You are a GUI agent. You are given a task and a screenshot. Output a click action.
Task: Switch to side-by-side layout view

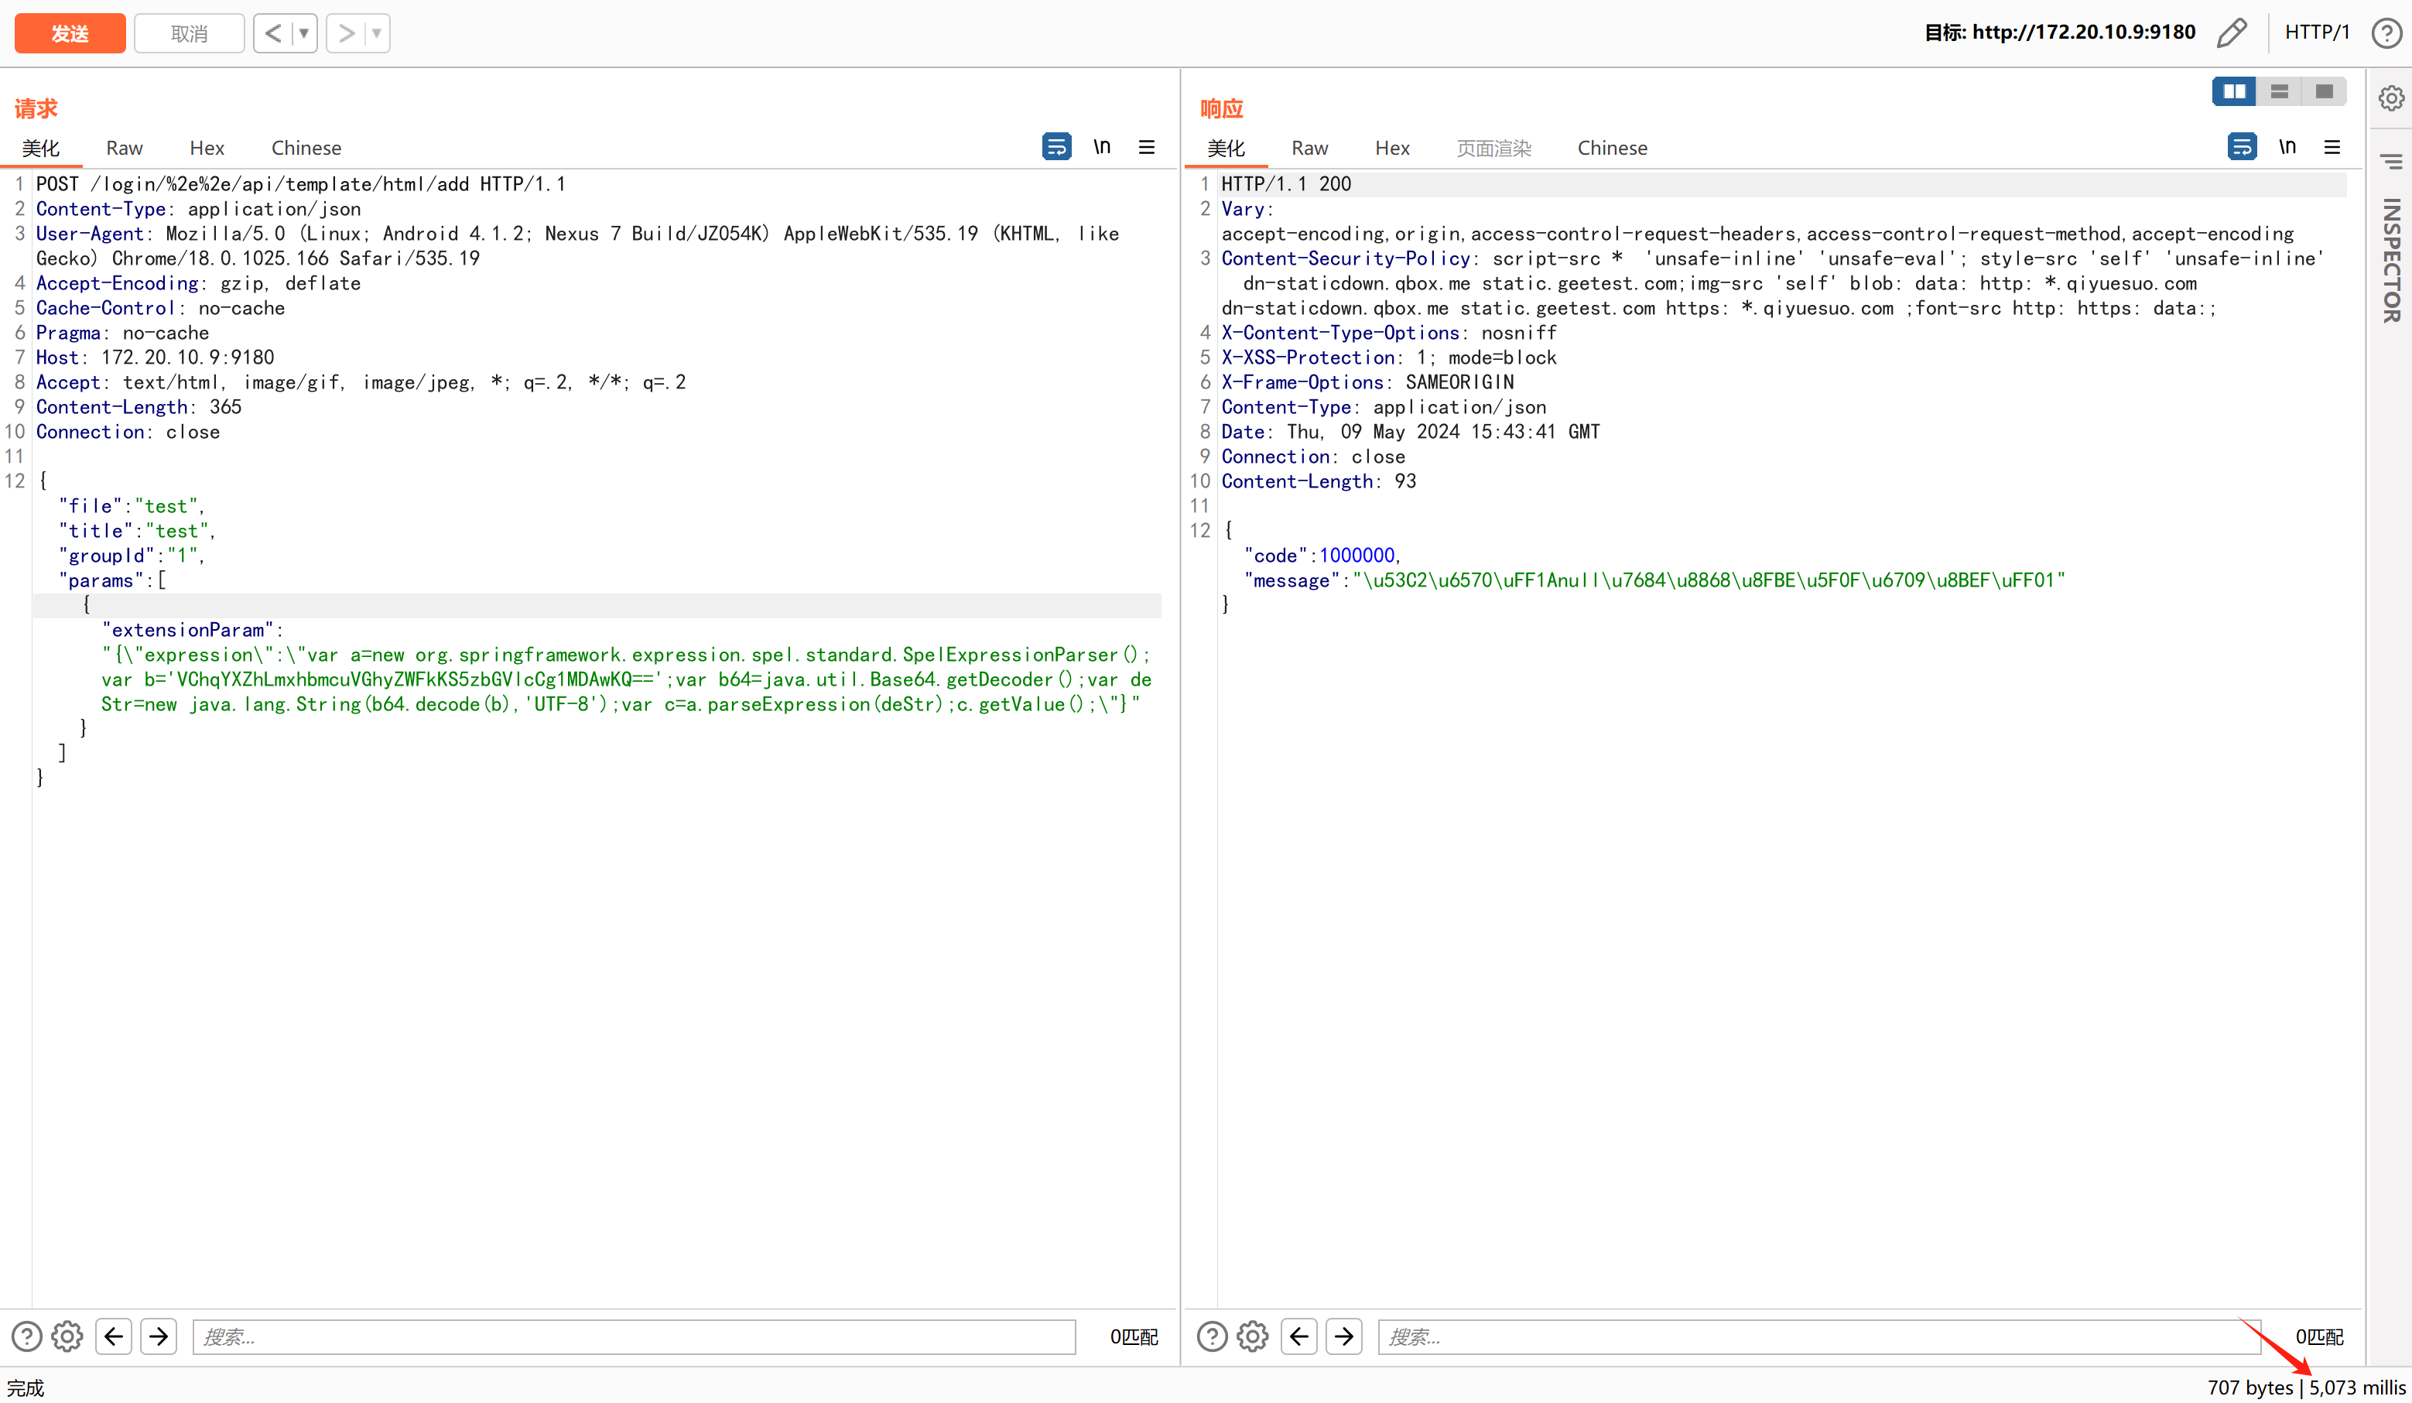pos(2234,91)
